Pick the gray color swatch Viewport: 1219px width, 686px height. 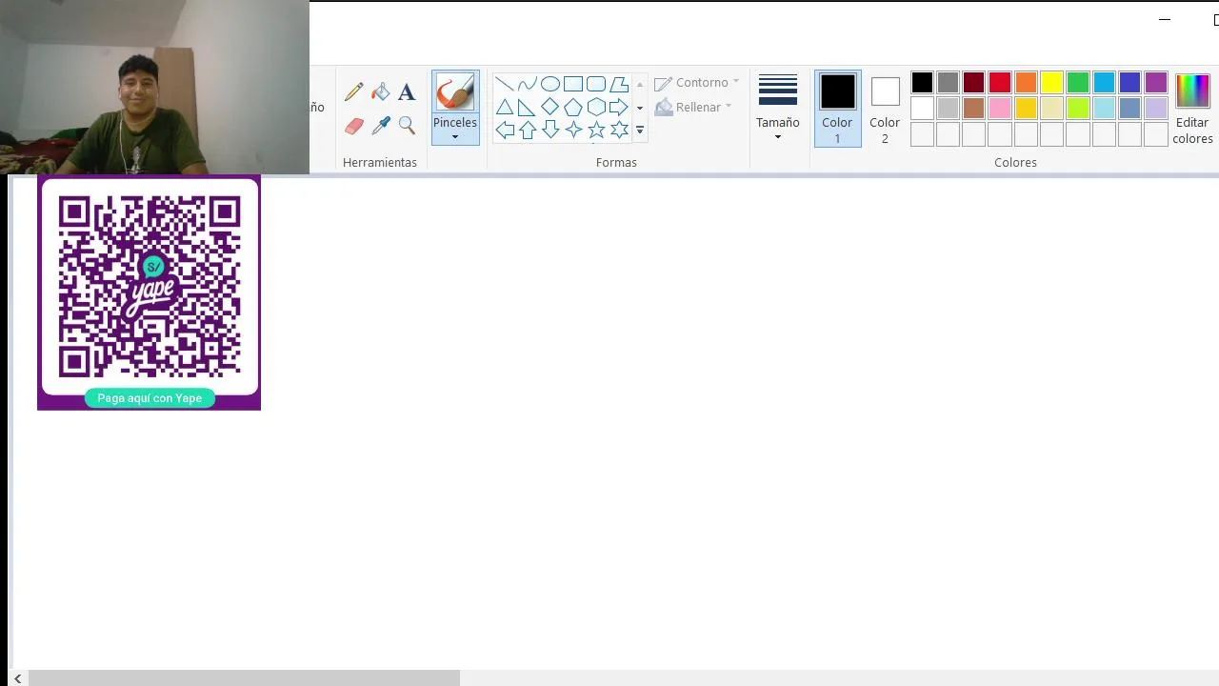coord(948,83)
